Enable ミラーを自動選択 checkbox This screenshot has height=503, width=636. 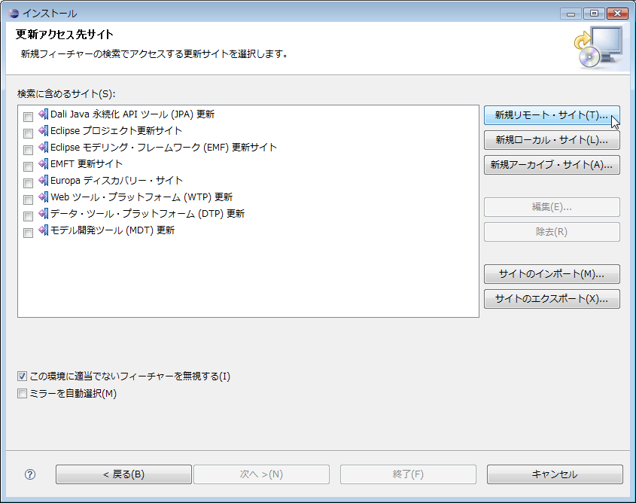[22, 393]
